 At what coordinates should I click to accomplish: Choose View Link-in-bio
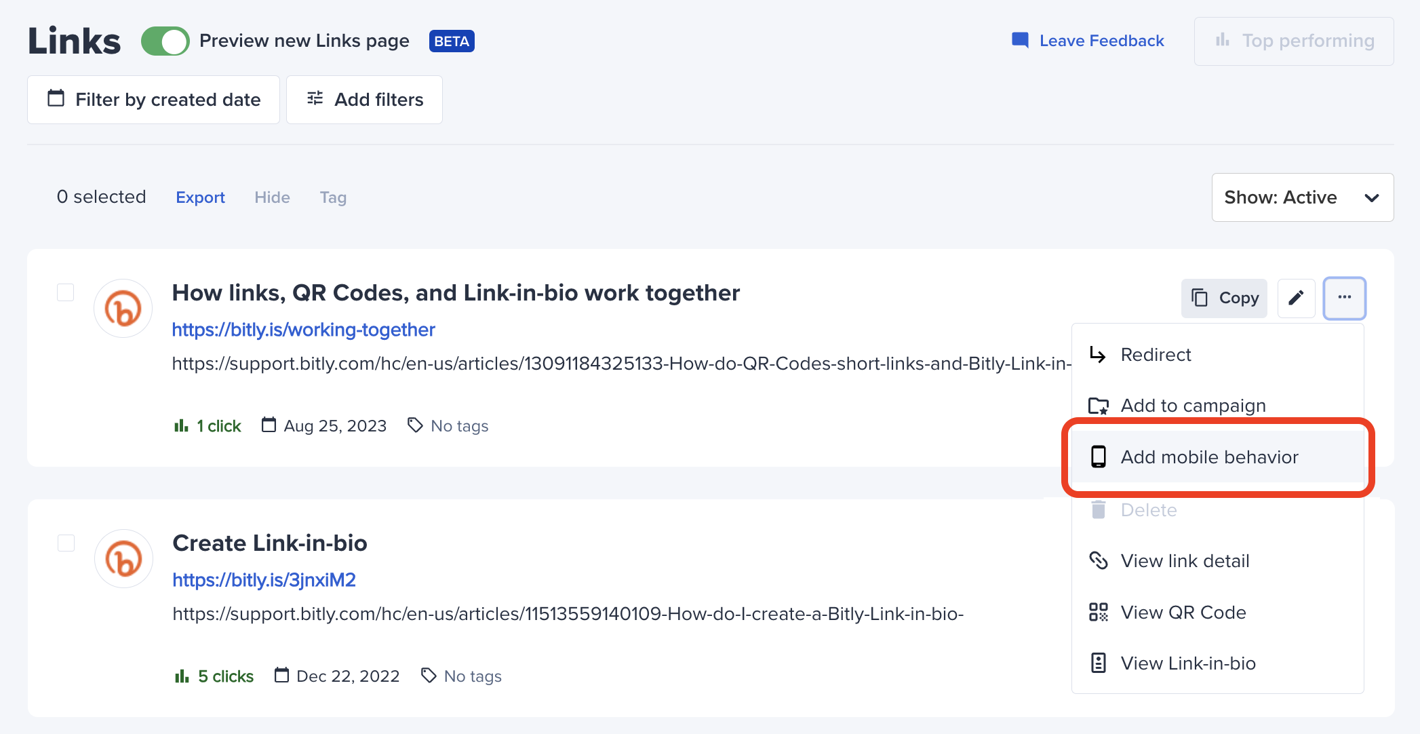click(x=1218, y=663)
